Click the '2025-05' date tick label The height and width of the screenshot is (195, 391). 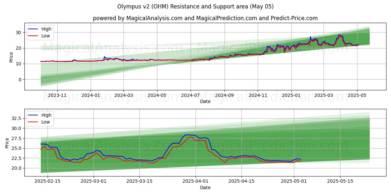[357, 95]
